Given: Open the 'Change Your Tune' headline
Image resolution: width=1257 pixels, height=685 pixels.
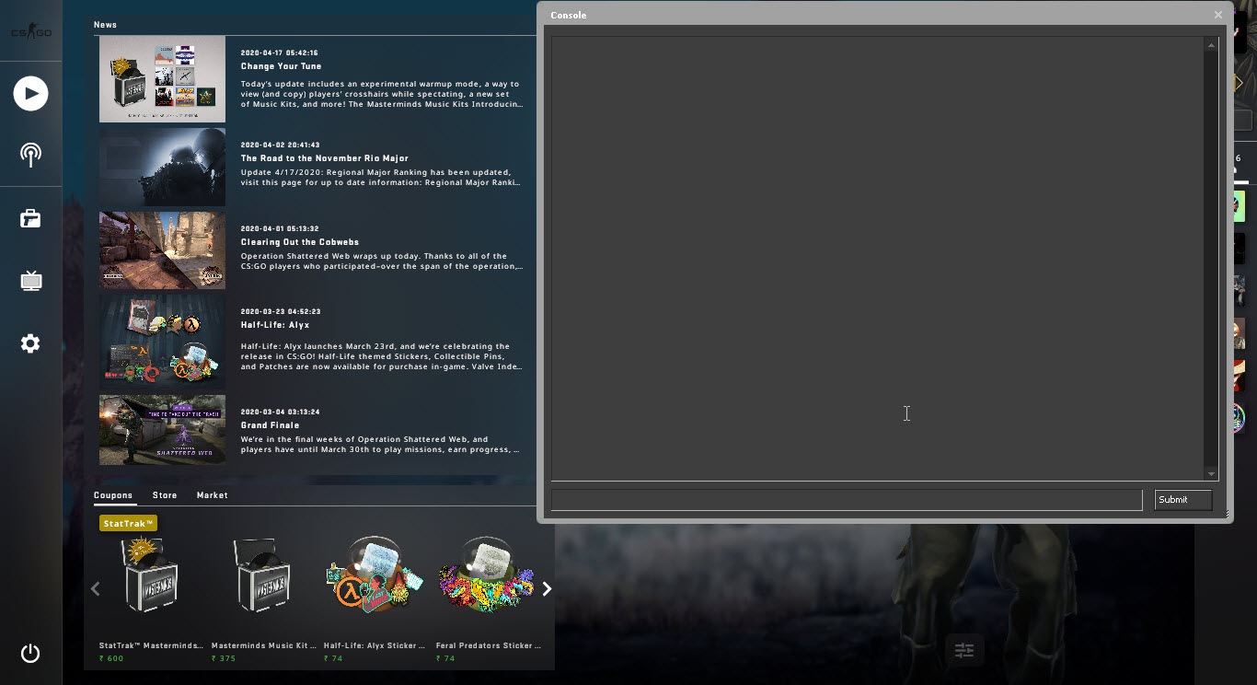Looking at the screenshot, I should (281, 66).
